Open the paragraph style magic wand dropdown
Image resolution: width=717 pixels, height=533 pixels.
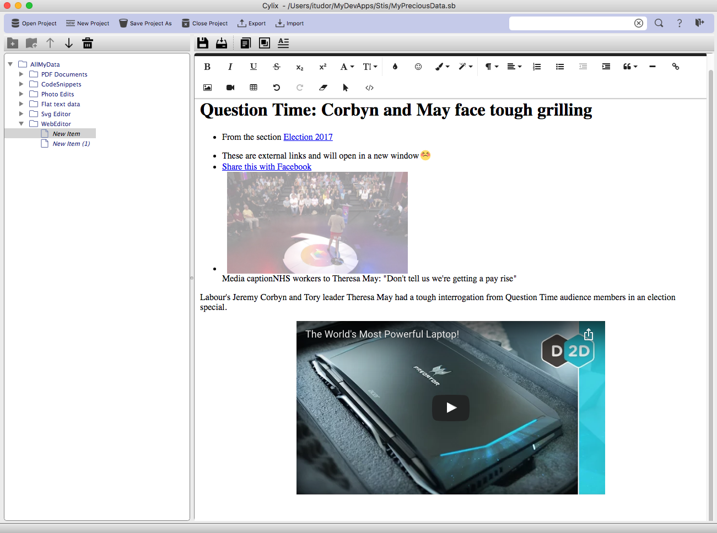pyautogui.click(x=466, y=67)
